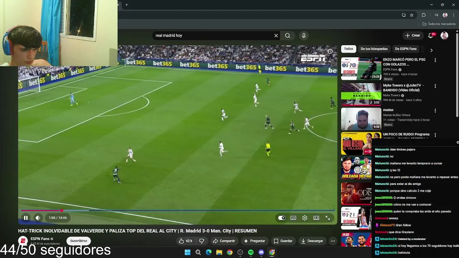This screenshot has width=459, height=258.
Task: Open the Chrome three-dot menu
Action: 454,15
